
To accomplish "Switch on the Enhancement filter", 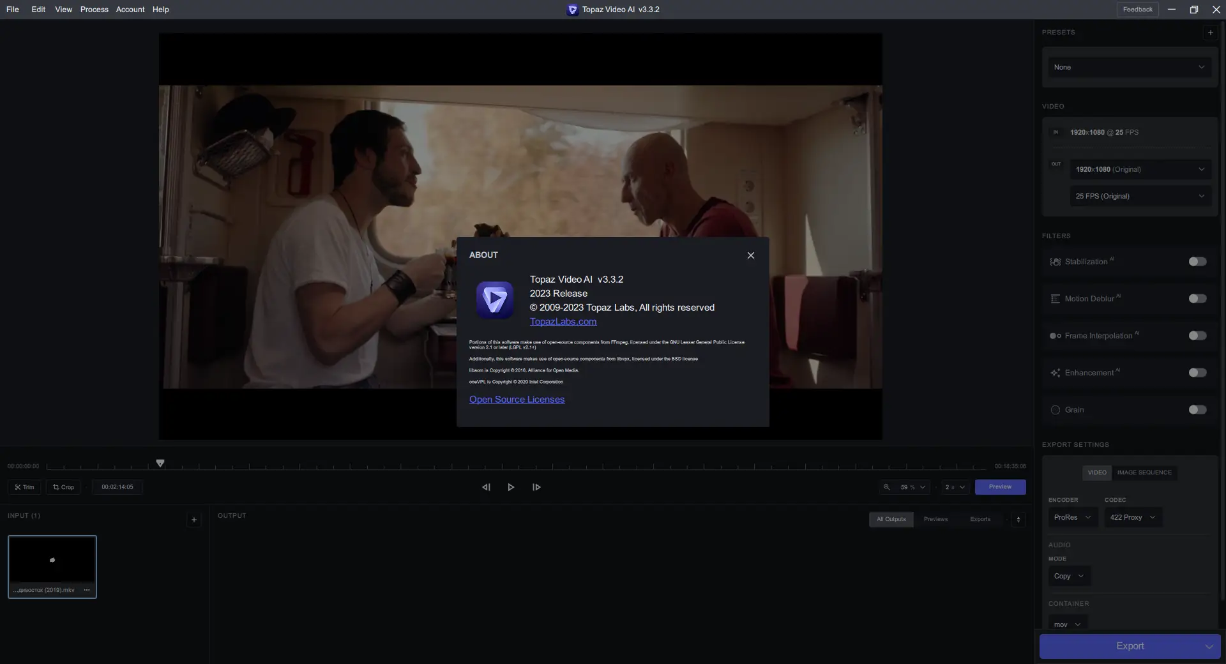I will [x=1197, y=373].
